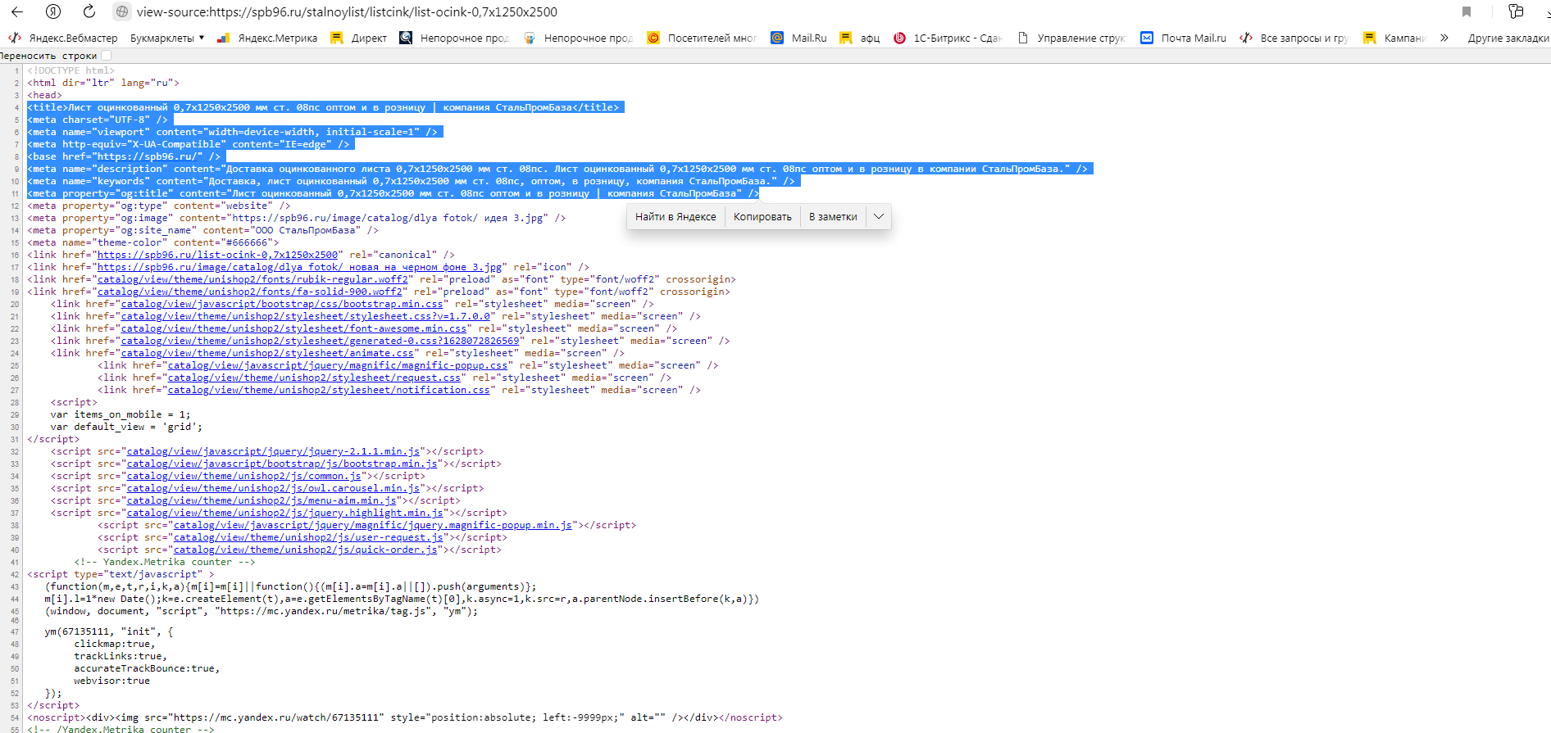This screenshot has width=1551, height=733.
Task: Open the user-request.js script link
Action: [308, 537]
